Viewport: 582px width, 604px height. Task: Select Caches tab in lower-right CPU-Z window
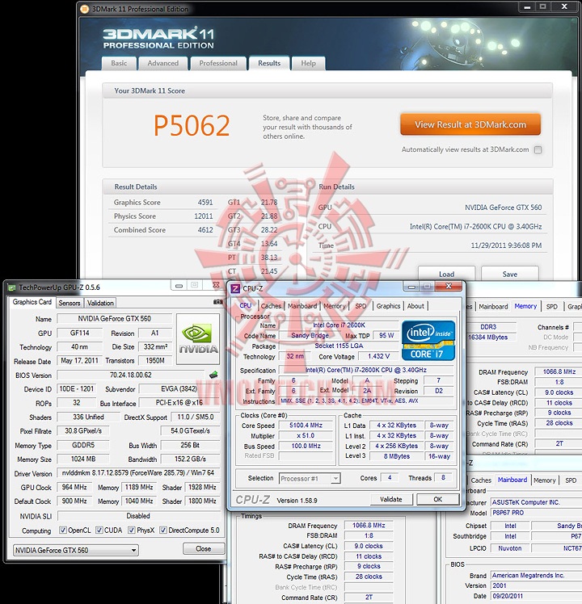point(481,480)
